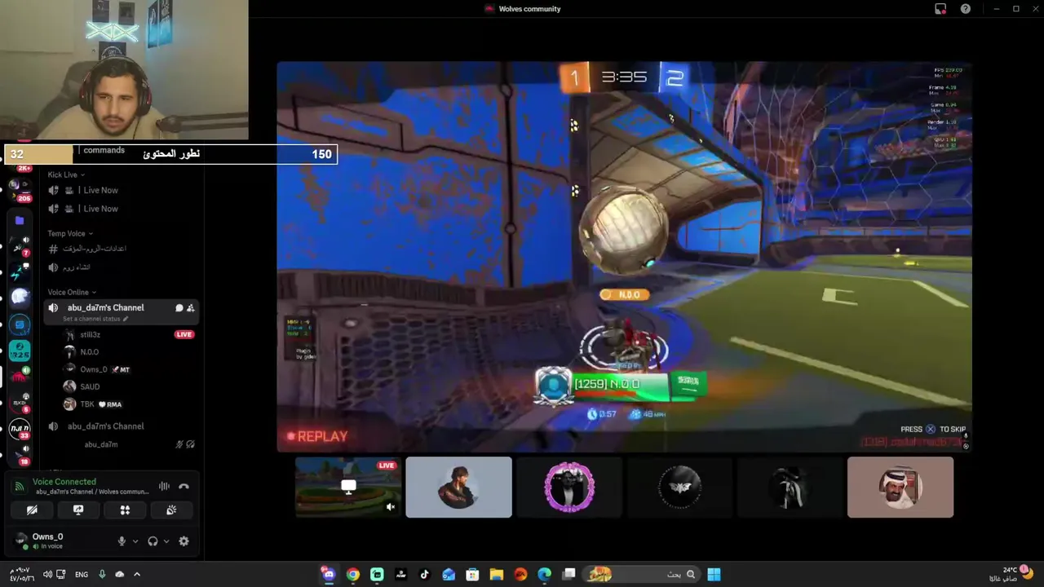Focus the last participant tile with the headscarf avatar

(x=900, y=487)
